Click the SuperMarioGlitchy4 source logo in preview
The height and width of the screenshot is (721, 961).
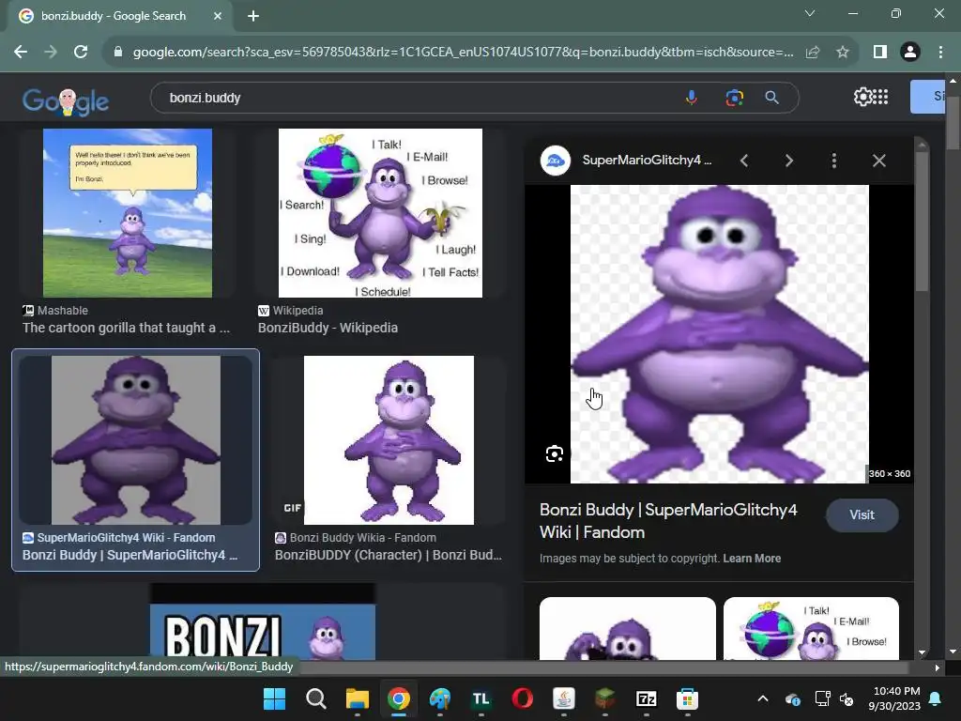pyautogui.click(x=556, y=161)
